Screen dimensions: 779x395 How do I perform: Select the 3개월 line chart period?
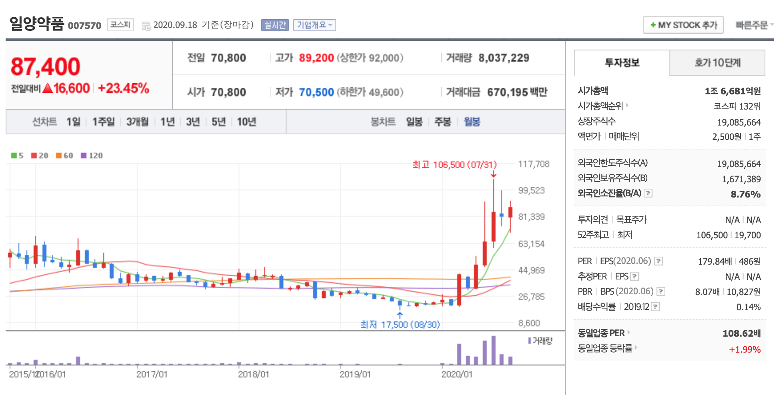point(137,122)
